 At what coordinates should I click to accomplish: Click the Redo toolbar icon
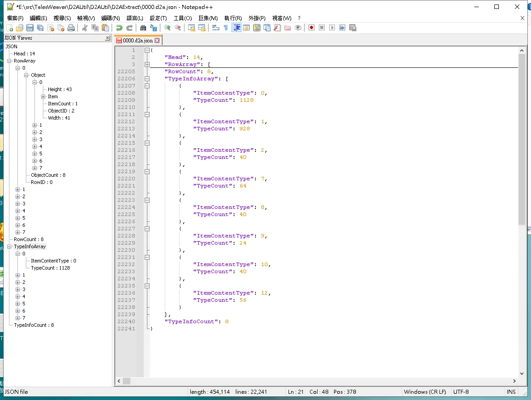coord(130,28)
